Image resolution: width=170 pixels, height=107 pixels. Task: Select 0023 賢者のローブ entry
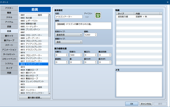(34, 78)
